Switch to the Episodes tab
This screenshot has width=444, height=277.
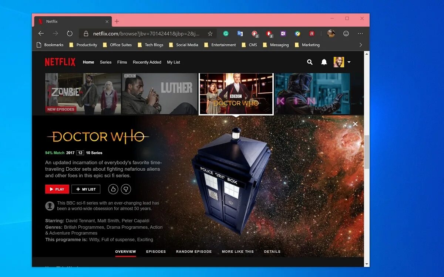(156, 252)
